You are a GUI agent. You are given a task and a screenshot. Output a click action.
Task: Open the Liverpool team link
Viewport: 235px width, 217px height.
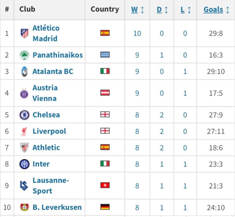49,131
